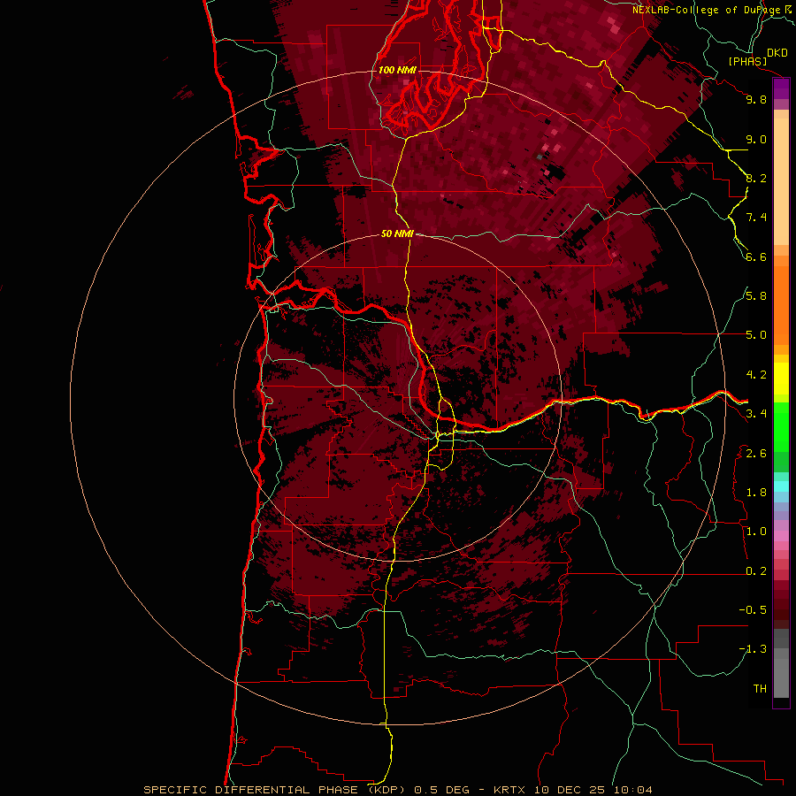Click the 4.2 scale value
Viewport: 796px width, 796px height.
click(756, 375)
